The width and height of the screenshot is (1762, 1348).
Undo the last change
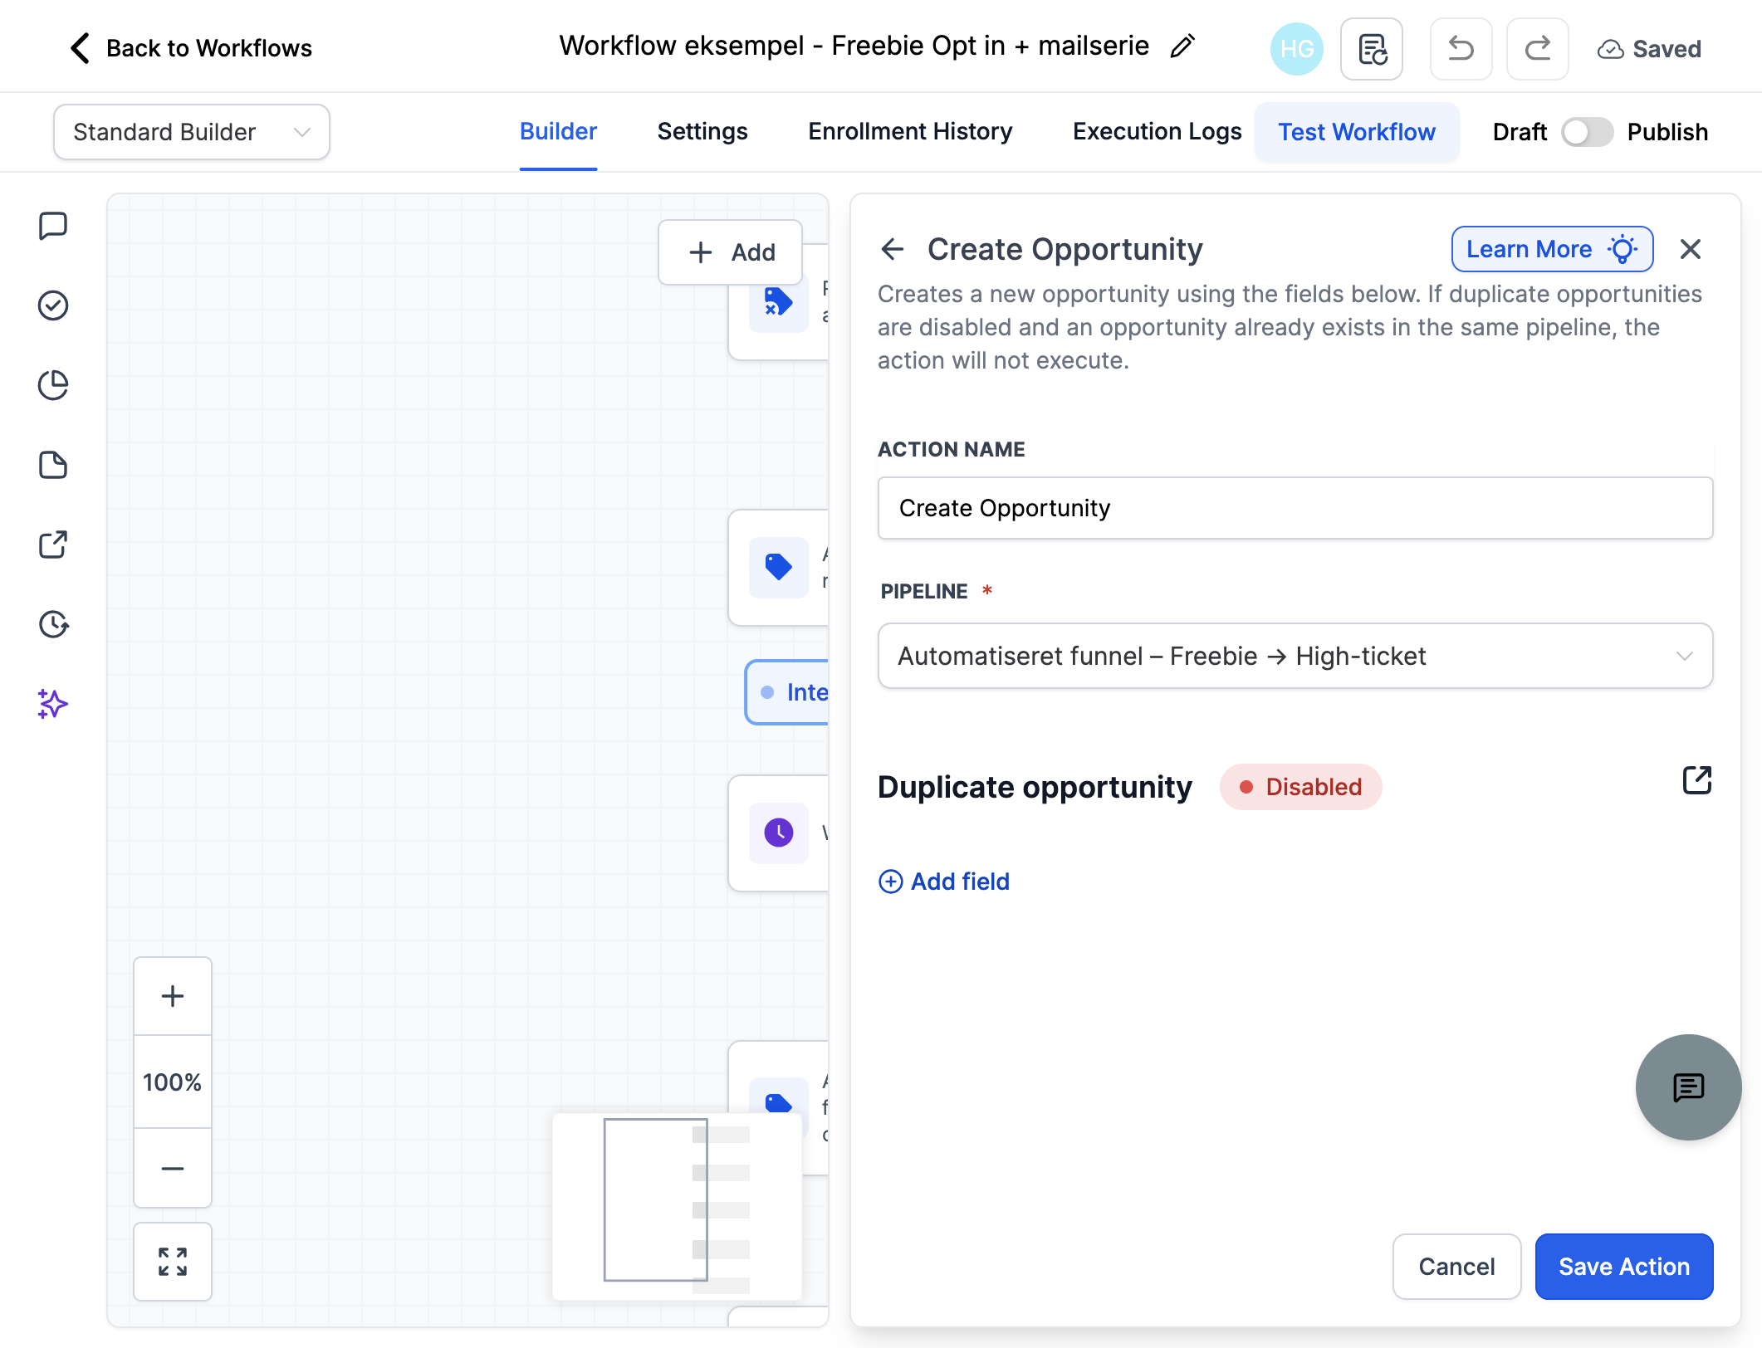[1461, 49]
